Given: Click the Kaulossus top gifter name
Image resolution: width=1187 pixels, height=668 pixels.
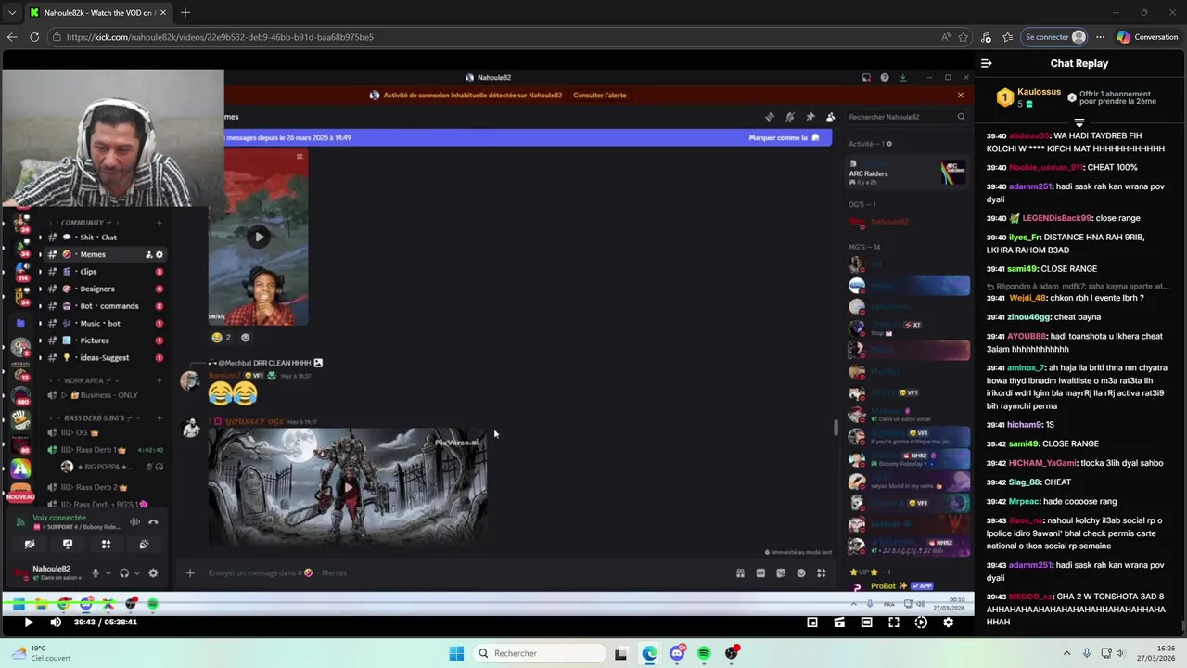Looking at the screenshot, I should click(1039, 92).
